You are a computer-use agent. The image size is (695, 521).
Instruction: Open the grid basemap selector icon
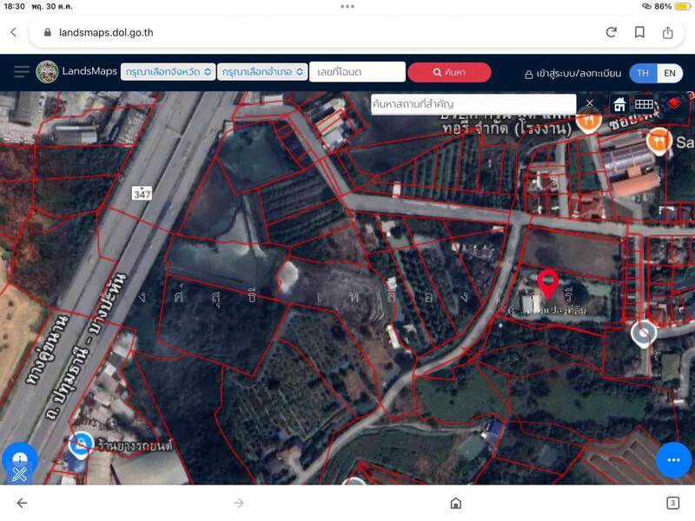click(x=644, y=104)
